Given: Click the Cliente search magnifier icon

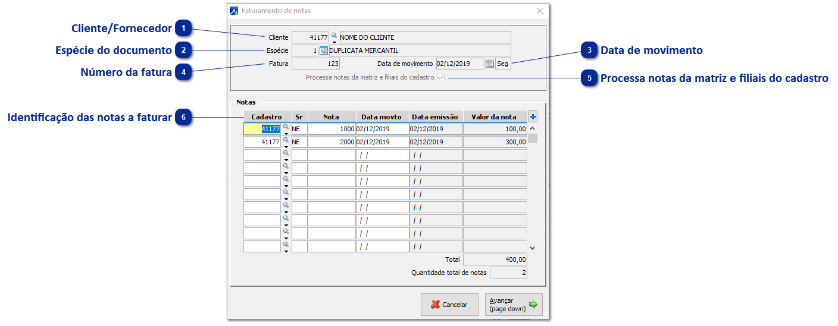Looking at the screenshot, I should click(334, 36).
